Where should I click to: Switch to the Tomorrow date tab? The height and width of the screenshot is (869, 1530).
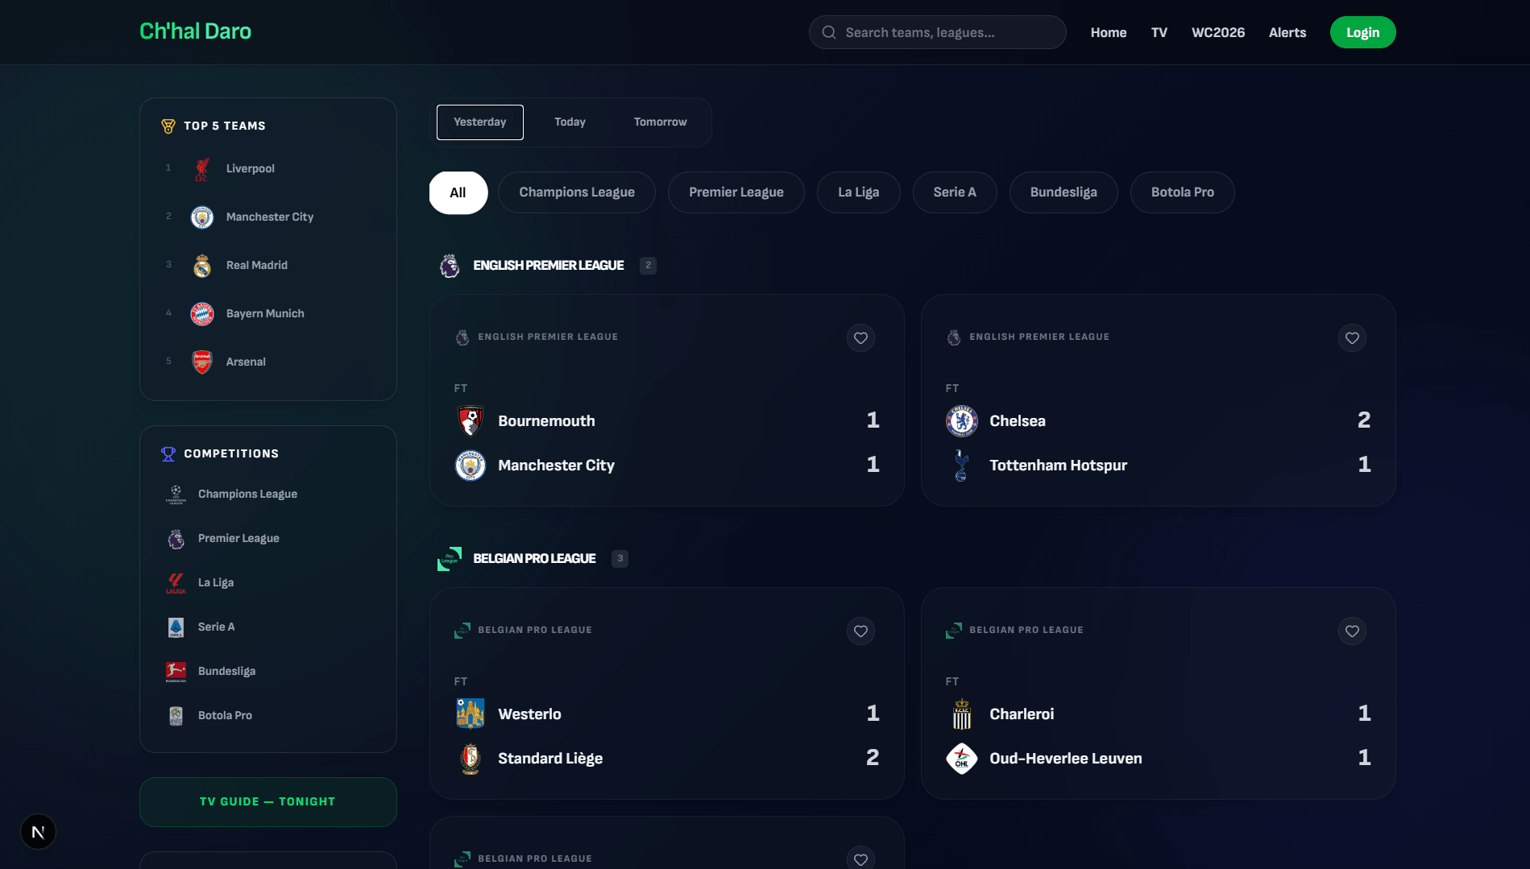click(660, 122)
